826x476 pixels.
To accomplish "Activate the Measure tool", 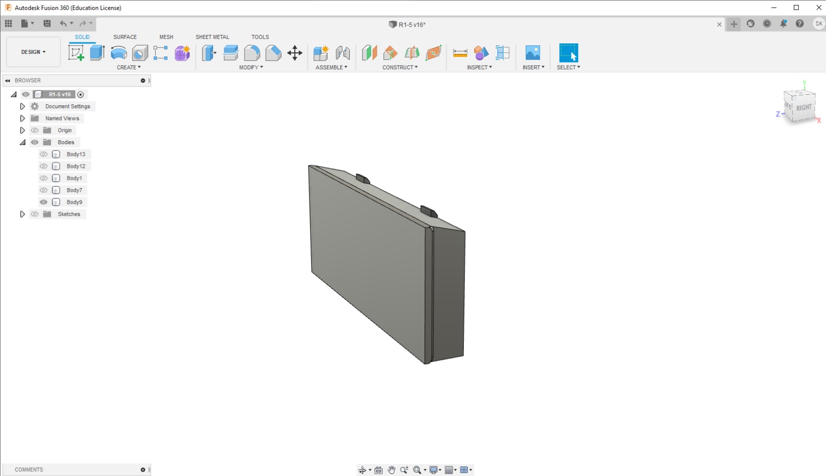I will pos(460,53).
